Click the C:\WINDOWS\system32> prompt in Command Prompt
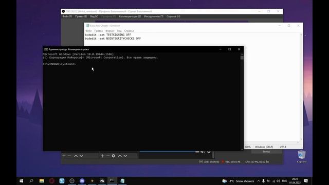The image size is (329, 185). click(59, 64)
